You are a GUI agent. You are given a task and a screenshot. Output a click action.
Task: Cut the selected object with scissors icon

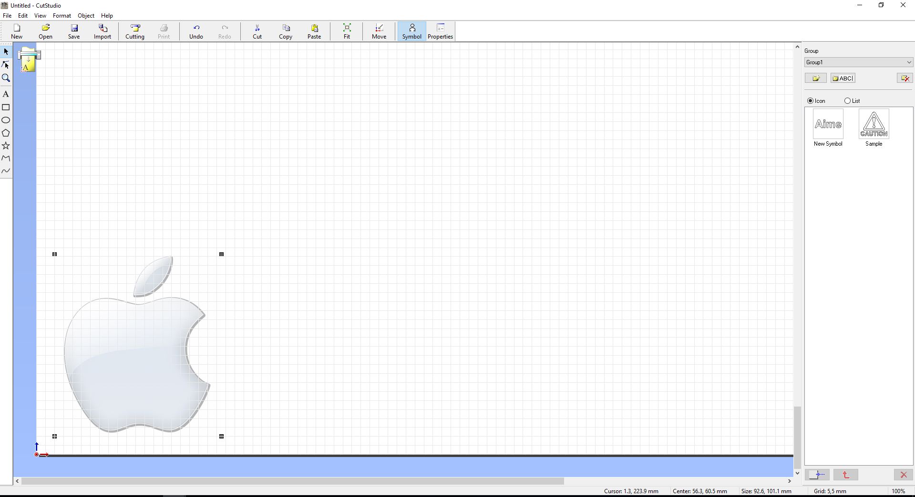click(x=257, y=31)
